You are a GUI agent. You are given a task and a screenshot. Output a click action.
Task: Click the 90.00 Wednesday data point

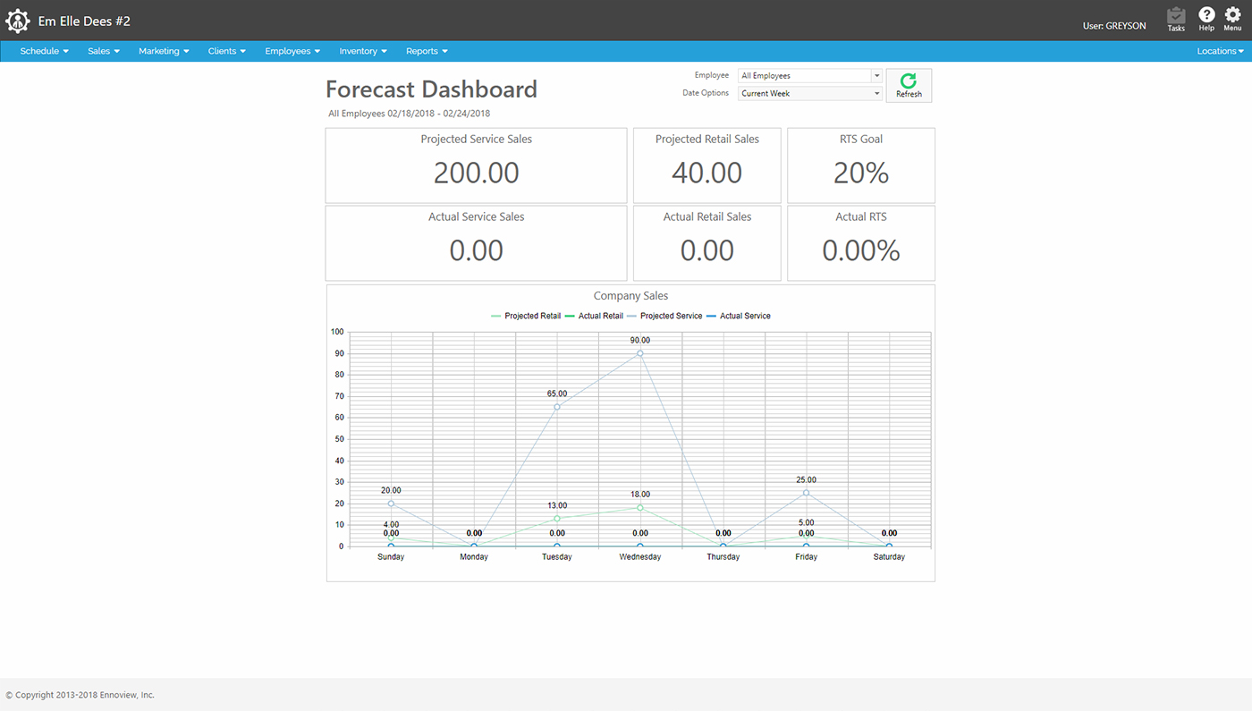tap(640, 353)
